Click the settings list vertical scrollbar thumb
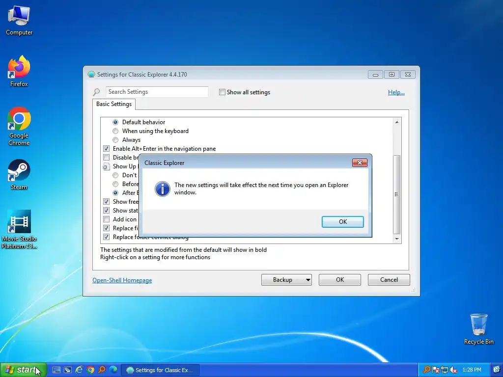Viewport: 503px width, 377px height. [x=397, y=194]
